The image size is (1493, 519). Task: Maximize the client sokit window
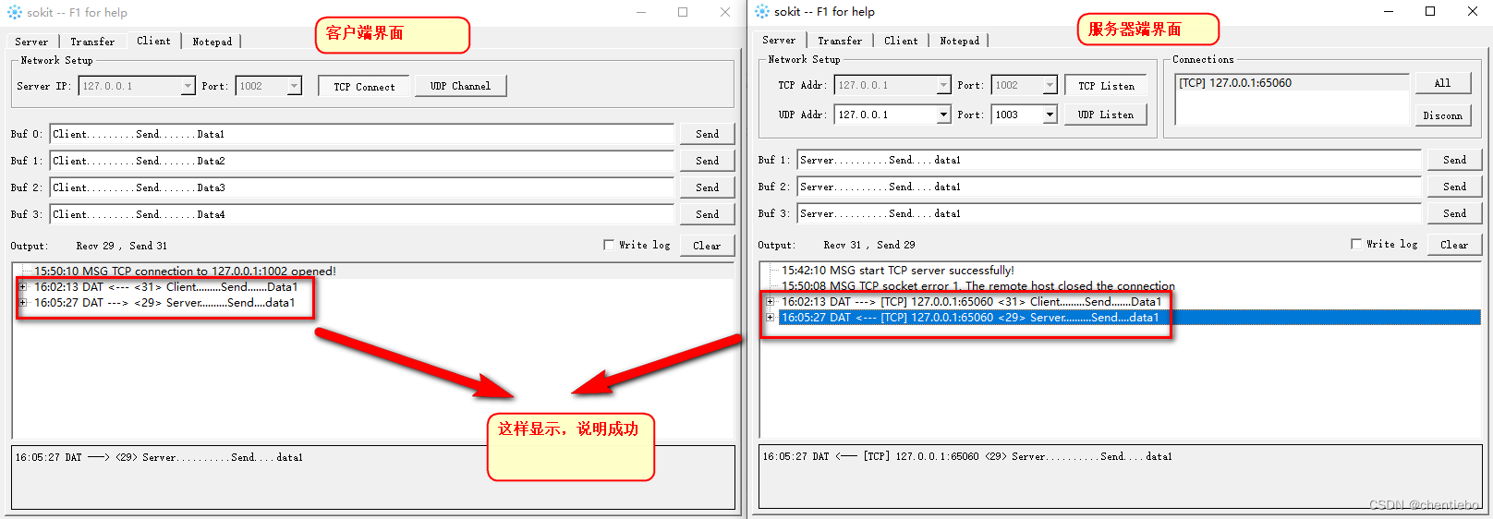point(683,12)
